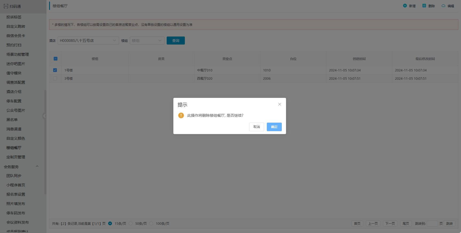Viewport: 461px width, 233px height.
Task: Confirm deletion with 确定 button
Action: (274, 127)
